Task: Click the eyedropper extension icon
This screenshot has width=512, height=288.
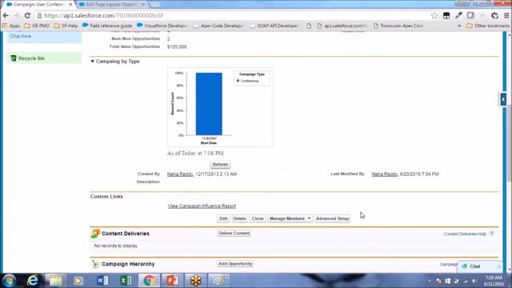Action: pyautogui.click(x=458, y=15)
